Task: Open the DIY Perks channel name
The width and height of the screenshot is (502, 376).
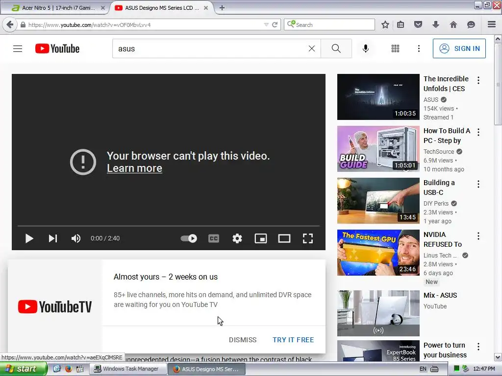Action: pyautogui.click(x=436, y=203)
